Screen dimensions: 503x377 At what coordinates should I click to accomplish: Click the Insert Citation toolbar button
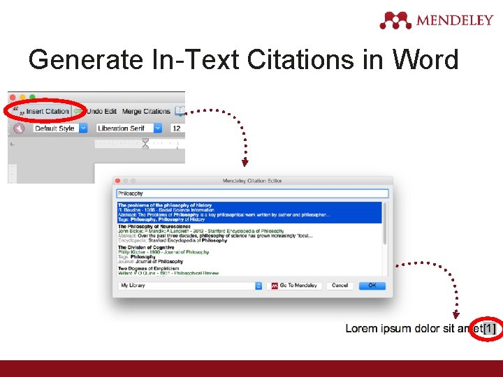coord(41,111)
